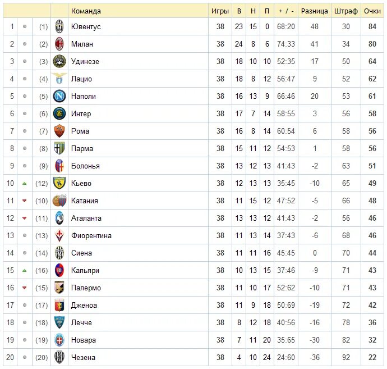Click the Fiorentina club crest icon
The width and height of the screenshot is (387, 369).
[x=59, y=235]
